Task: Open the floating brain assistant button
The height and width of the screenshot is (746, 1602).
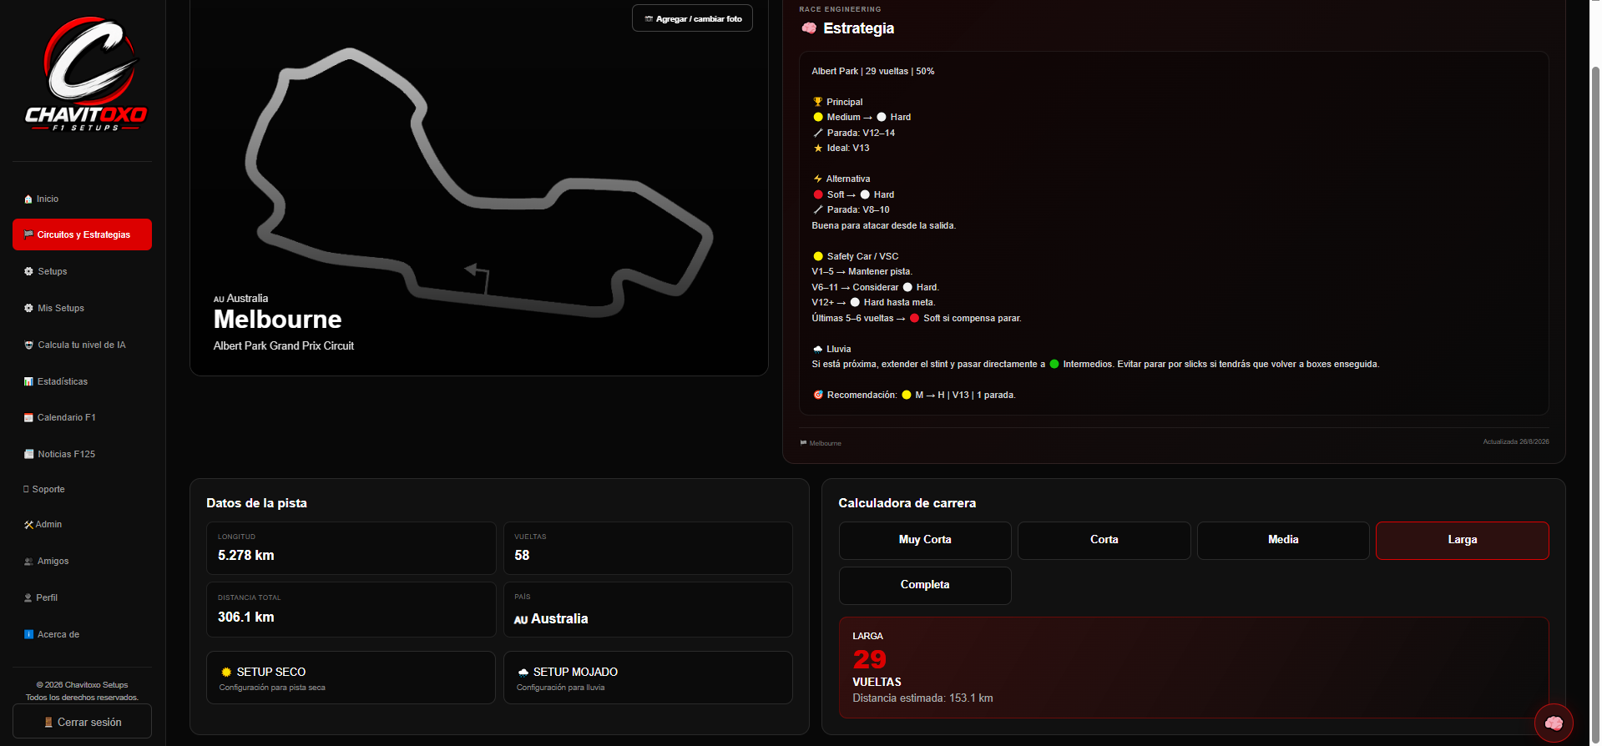Action: pyautogui.click(x=1554, y=723)
